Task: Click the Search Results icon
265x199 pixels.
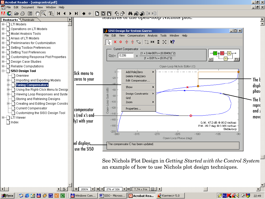Action: coord(142,13)
